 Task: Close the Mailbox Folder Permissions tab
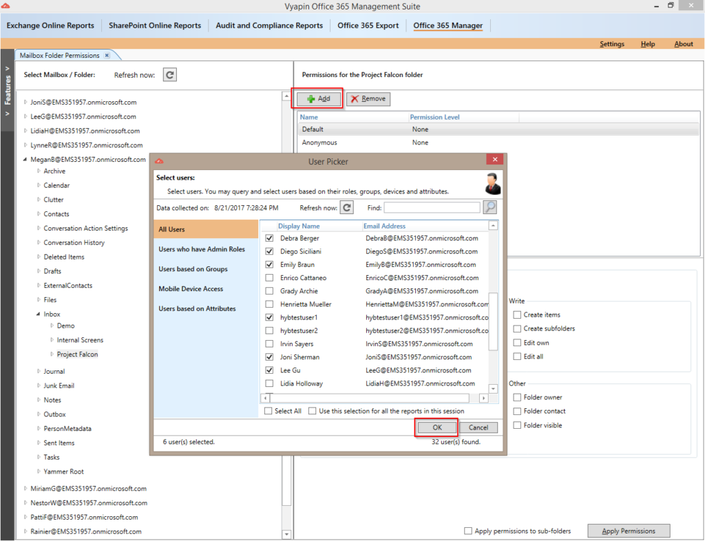[x=107, y=55]
